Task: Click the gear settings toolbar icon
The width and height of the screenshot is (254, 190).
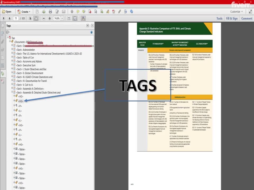Action: coord(72,12)
